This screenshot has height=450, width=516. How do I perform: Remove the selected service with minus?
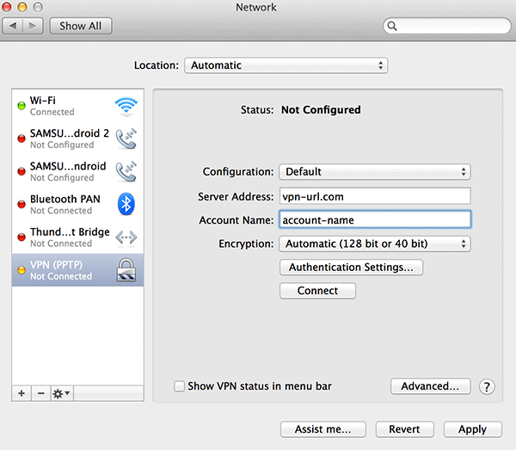(40, 393)
